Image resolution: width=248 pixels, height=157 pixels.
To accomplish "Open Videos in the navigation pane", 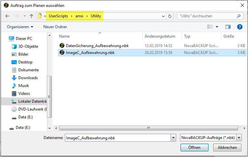I will click(x=24, y=94).
